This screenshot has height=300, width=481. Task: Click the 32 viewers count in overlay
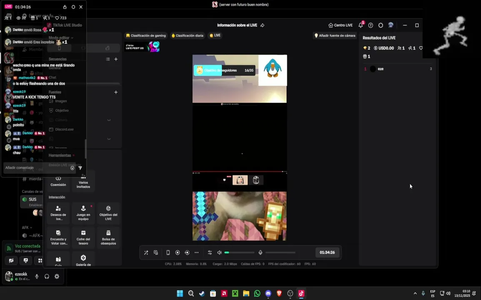[x=21, y=18]
